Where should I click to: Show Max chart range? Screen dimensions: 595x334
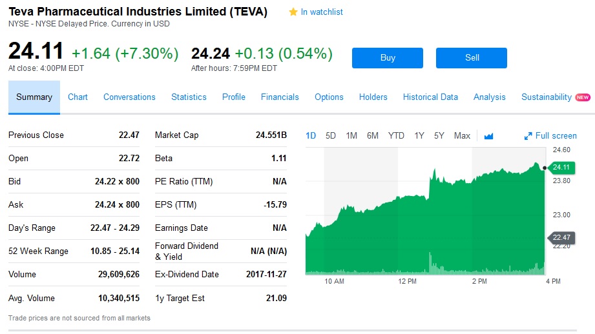pos(462,135)
